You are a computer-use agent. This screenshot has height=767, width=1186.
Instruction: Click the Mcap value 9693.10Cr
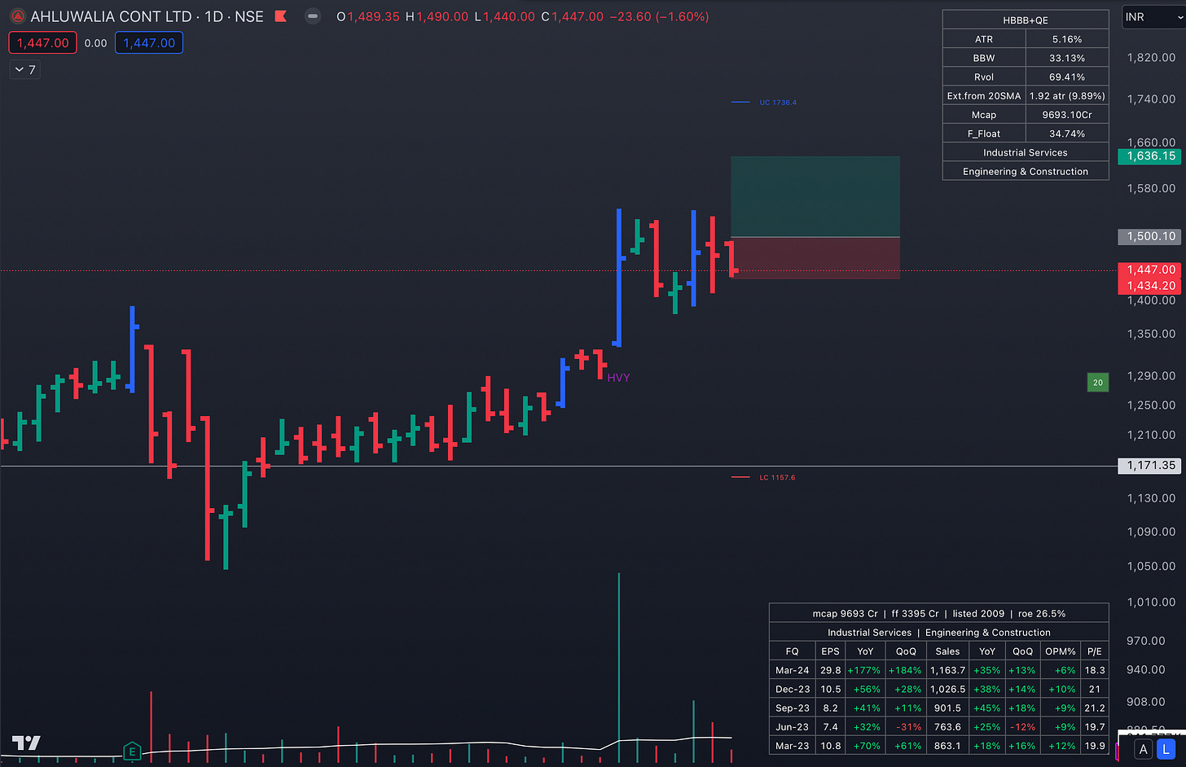[1067, 115]
